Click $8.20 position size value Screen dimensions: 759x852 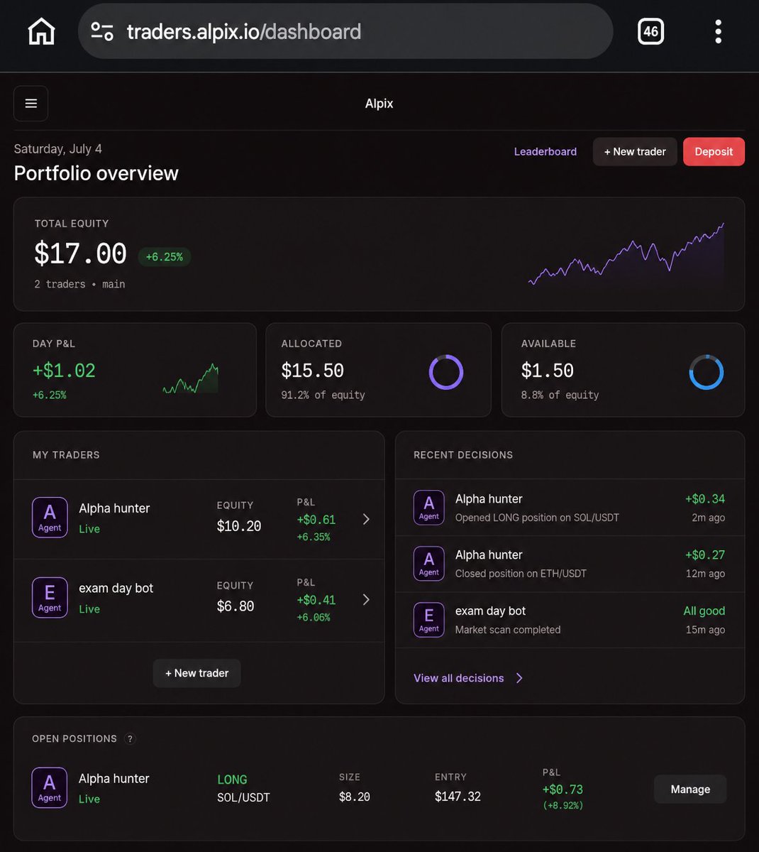(355, 797)
